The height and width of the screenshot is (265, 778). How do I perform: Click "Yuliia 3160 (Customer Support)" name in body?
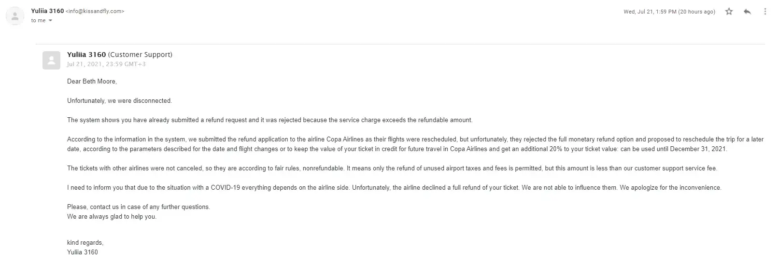(x=119, y=55)
